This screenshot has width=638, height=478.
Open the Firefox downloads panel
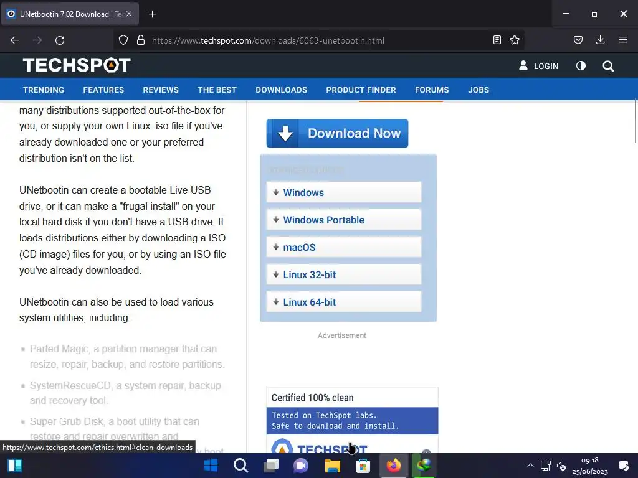click(600, 40)
